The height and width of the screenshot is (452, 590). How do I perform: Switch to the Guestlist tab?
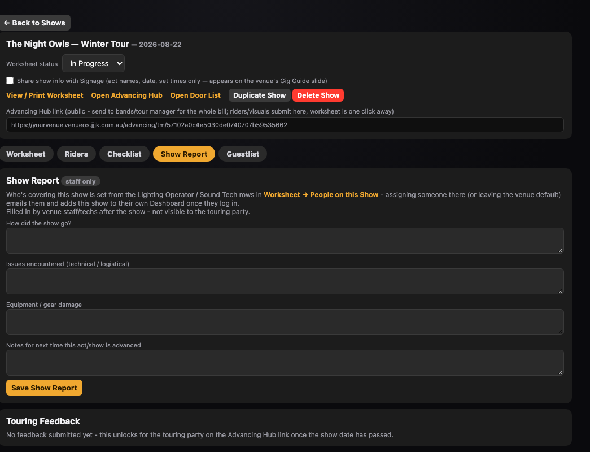(x=243, y=154)
